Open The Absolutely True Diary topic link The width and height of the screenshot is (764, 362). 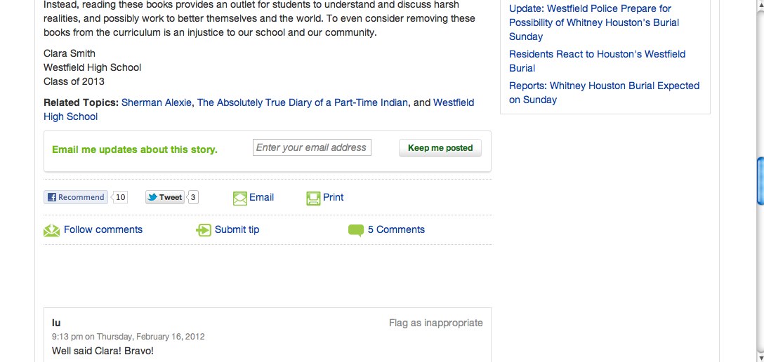click(302, 102)
